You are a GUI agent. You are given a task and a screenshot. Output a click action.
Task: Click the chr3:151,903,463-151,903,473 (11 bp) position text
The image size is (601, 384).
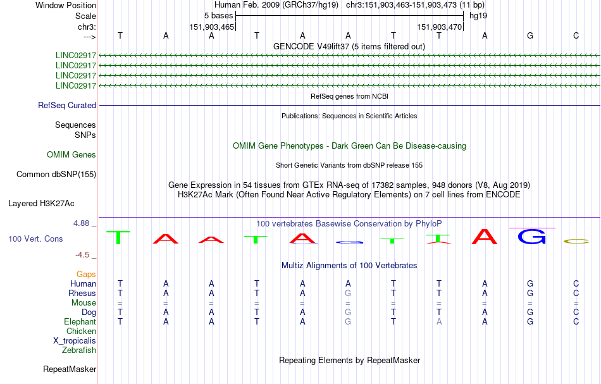[x=415, y=5]
